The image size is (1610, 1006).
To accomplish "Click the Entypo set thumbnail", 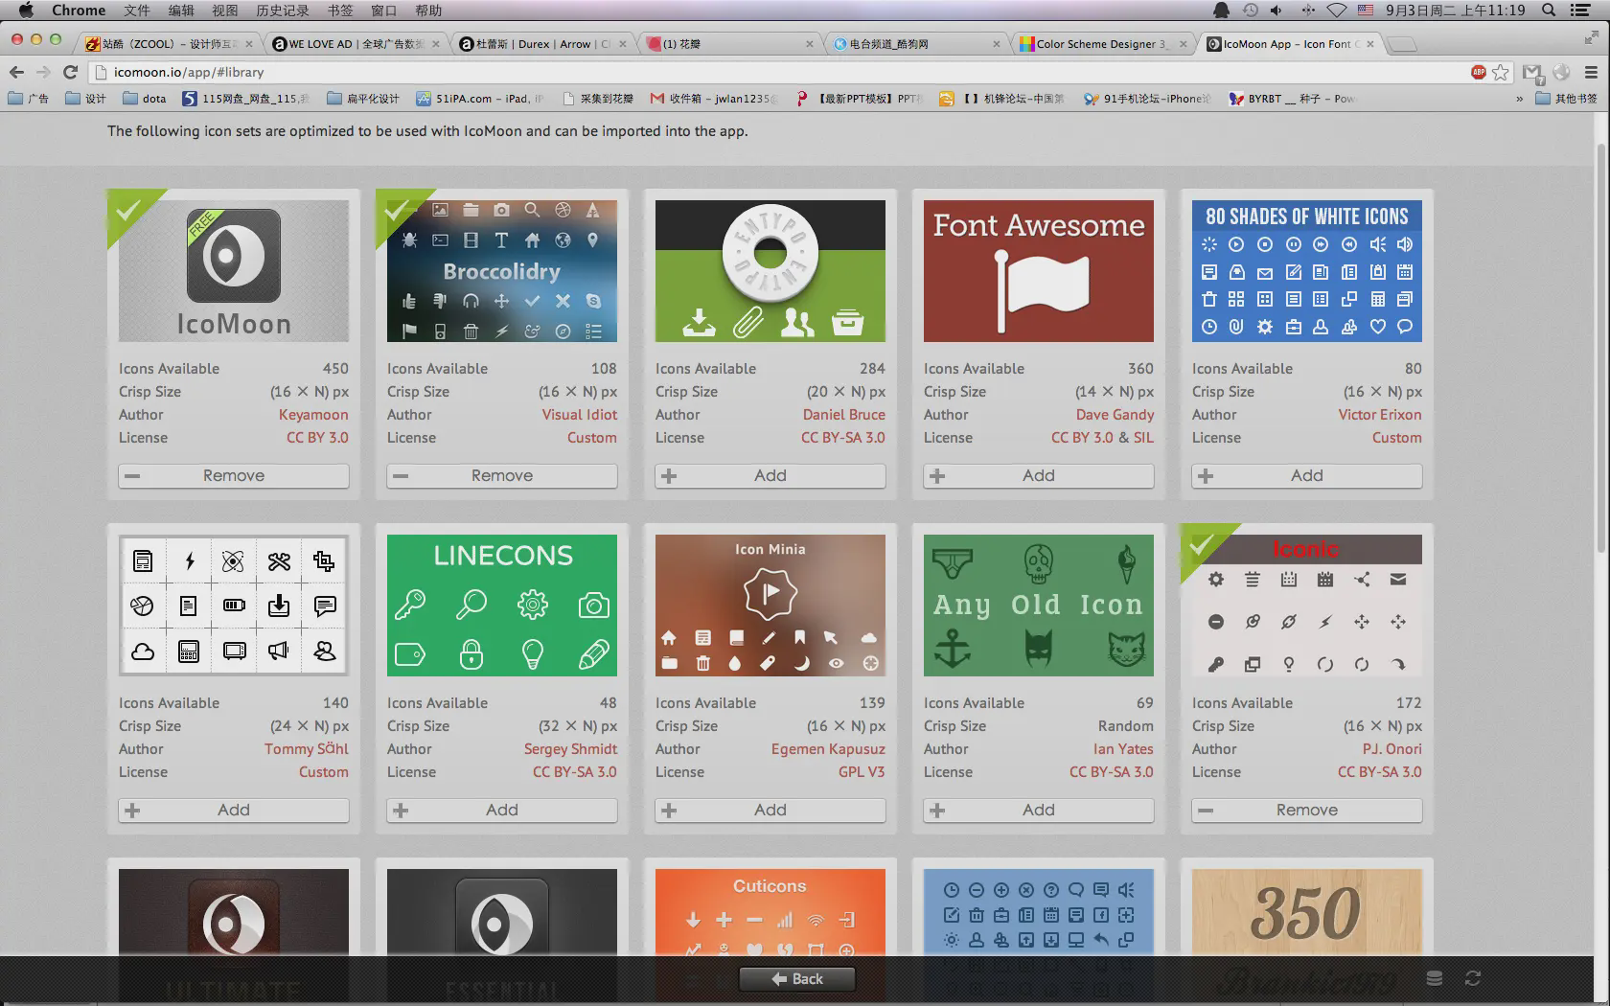I will click(x=770, y=271).
